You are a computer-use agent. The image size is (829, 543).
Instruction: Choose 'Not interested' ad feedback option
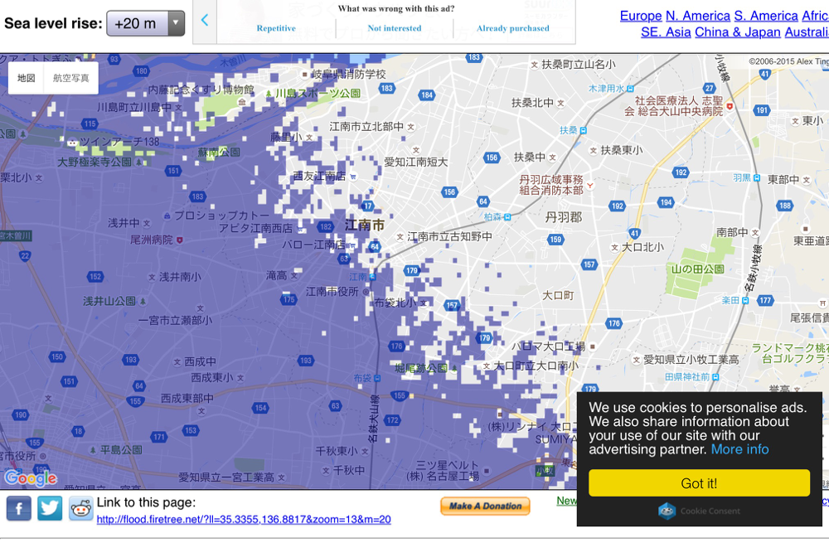[395, 28]
